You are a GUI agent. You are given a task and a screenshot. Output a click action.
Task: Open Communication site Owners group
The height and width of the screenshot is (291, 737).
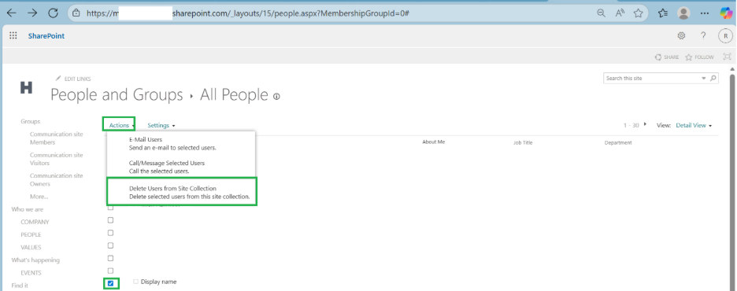point(57,180)
